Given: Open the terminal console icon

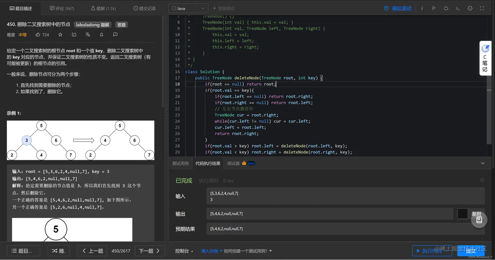Looking at the screenshot, I should pos(458,8).
